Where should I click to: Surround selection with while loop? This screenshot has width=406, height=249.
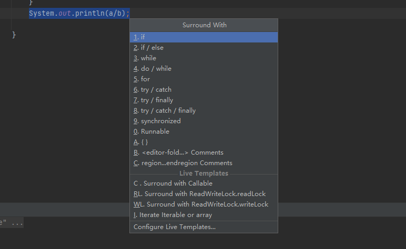(x=148, y=58)
